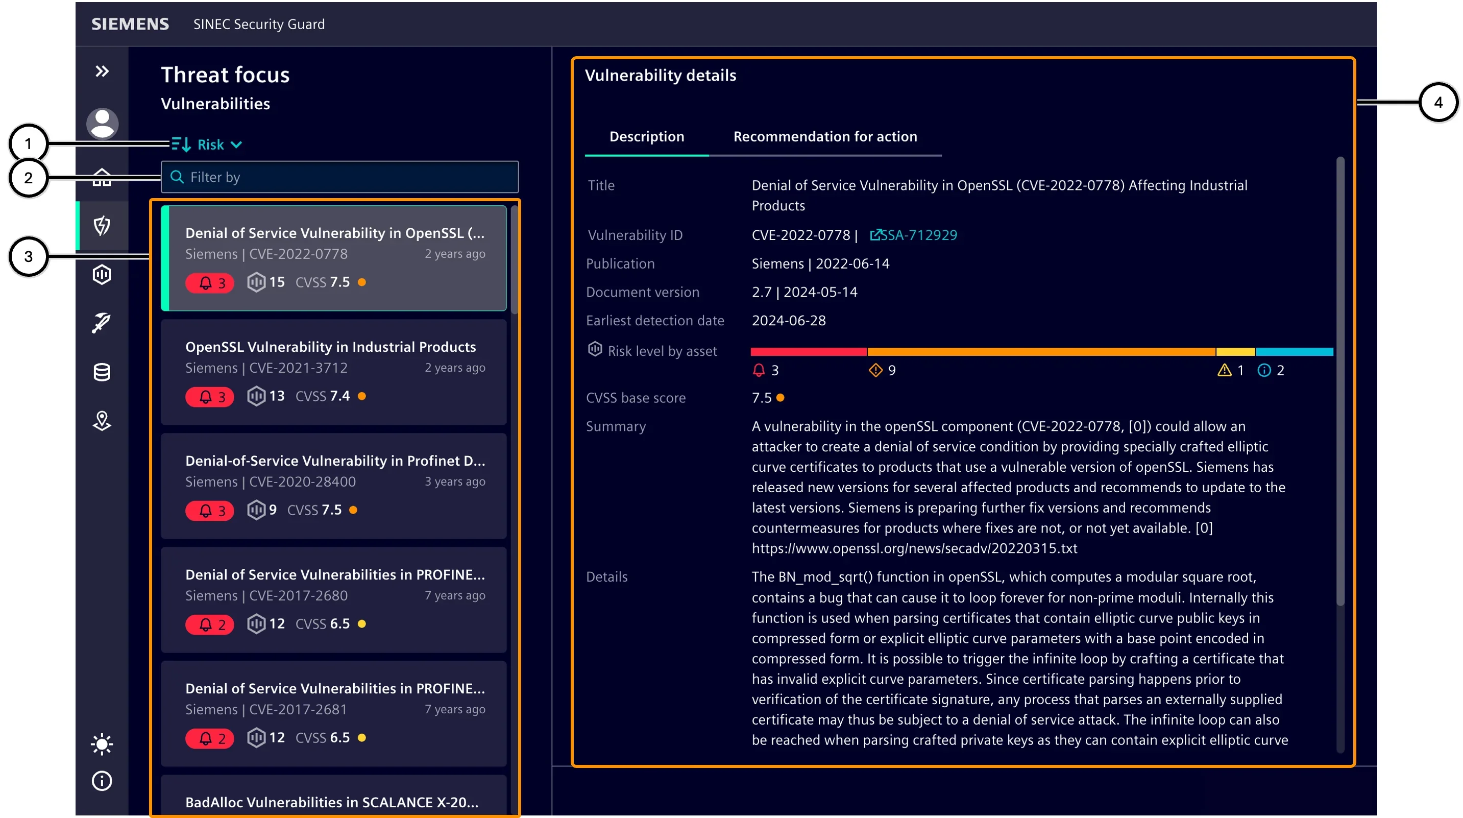Click the red alert badge on CVE-2022-0778
The height and width of the screenshot is (818, 1463).
[210, 282]
